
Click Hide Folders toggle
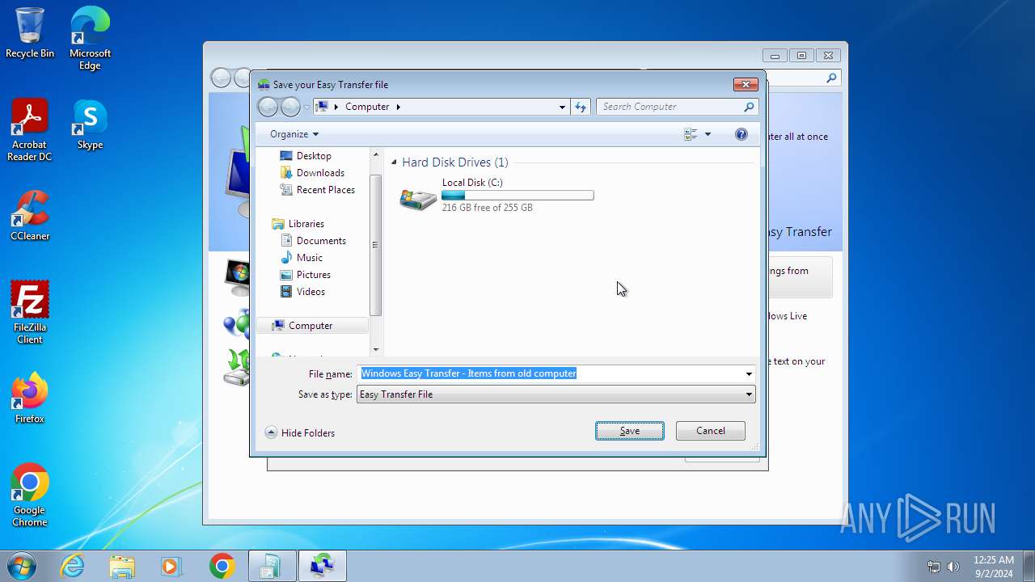click(300, 433)
